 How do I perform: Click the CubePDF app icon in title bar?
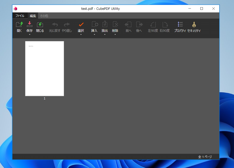point(16,9)
